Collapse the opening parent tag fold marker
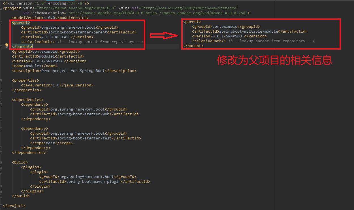 [1, 23]
